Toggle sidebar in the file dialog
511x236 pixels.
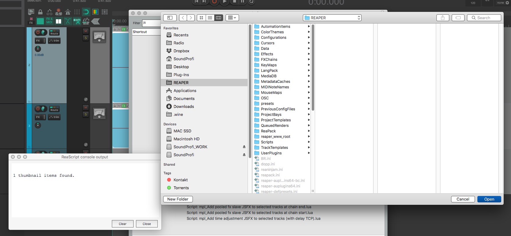click(170, 18)
